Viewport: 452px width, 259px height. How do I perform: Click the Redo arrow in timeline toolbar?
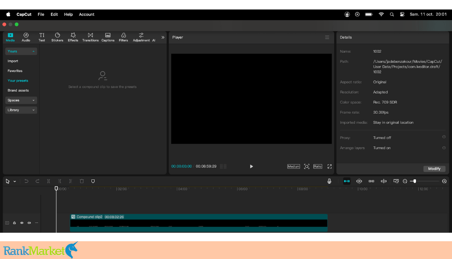[38, 181]
